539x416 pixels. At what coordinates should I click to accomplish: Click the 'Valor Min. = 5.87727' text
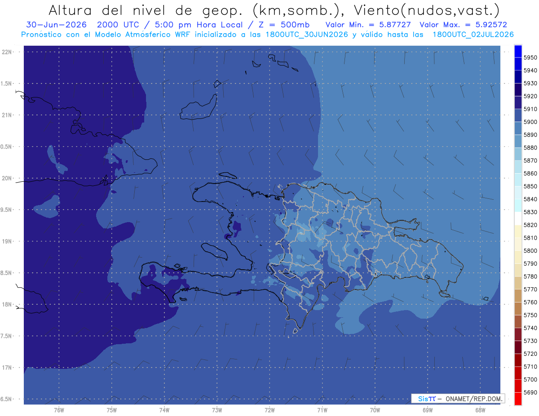click(368, 25)
